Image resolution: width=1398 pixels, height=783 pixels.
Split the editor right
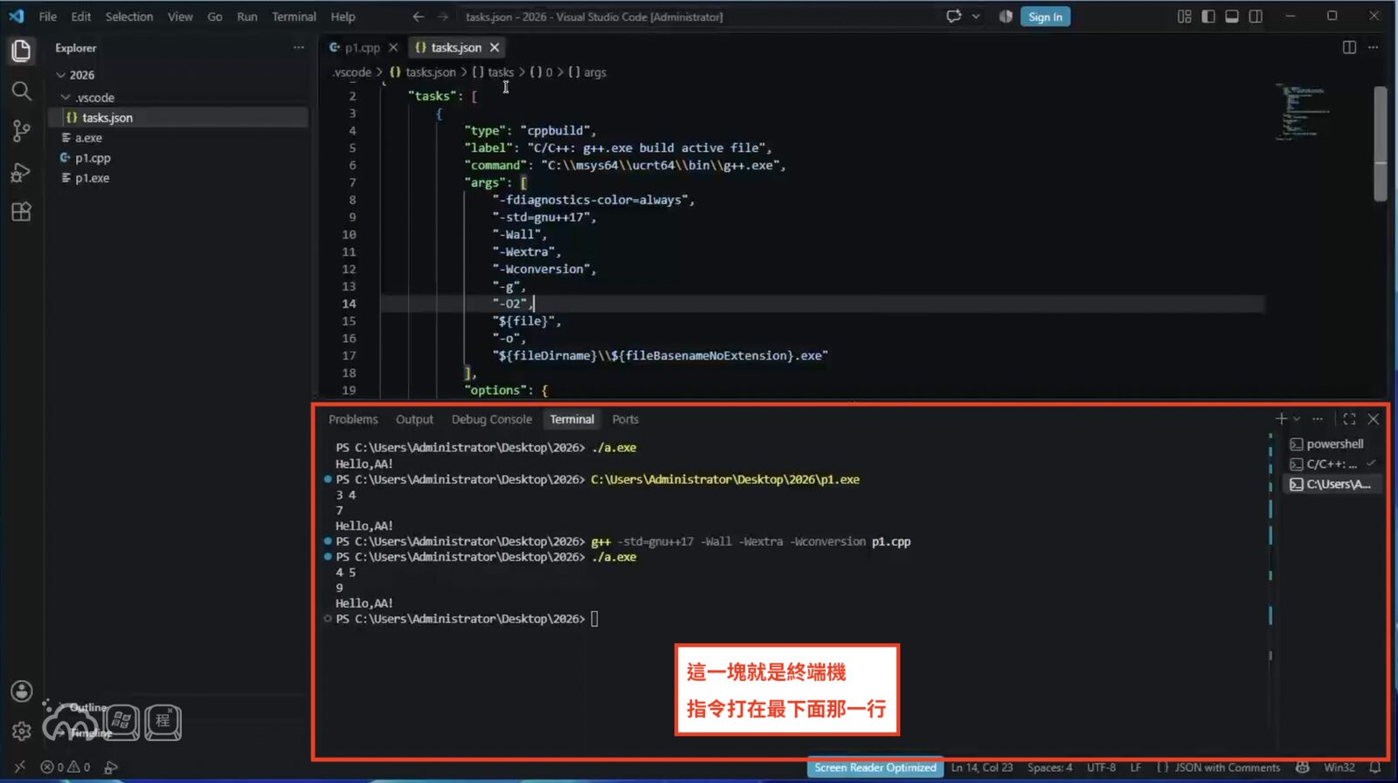(x=1349, y=47)
